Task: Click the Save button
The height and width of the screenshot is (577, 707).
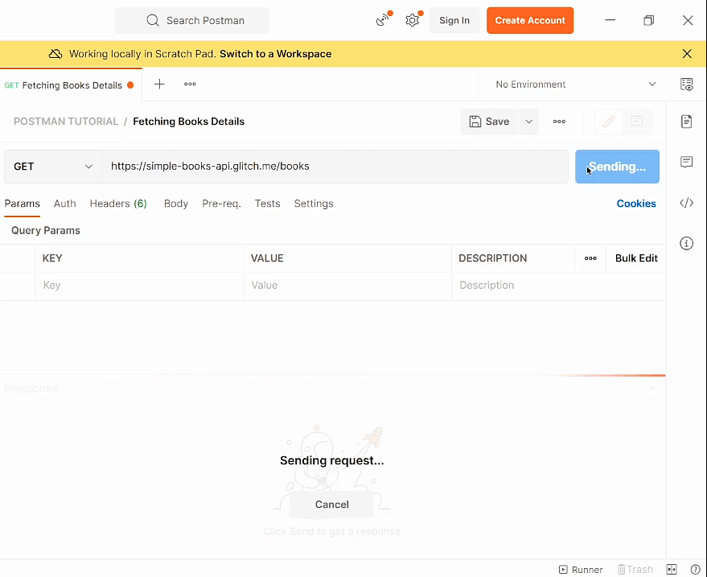Action: (x=489, y=122)
